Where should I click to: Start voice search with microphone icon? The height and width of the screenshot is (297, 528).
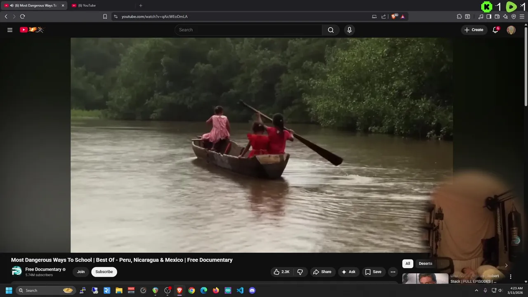349,30
